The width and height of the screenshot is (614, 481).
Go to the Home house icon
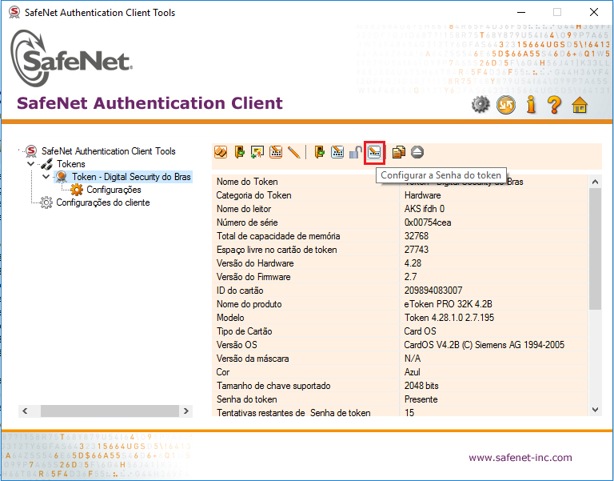pyautogui.click(x=580, y=105)
